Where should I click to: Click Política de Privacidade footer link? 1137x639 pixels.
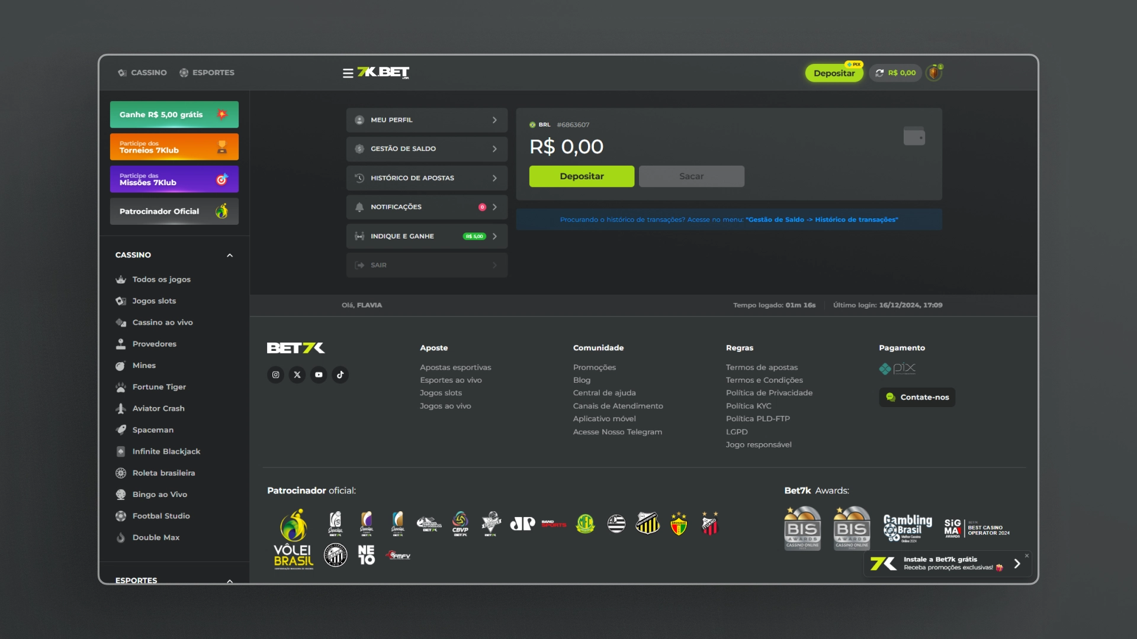769,393
